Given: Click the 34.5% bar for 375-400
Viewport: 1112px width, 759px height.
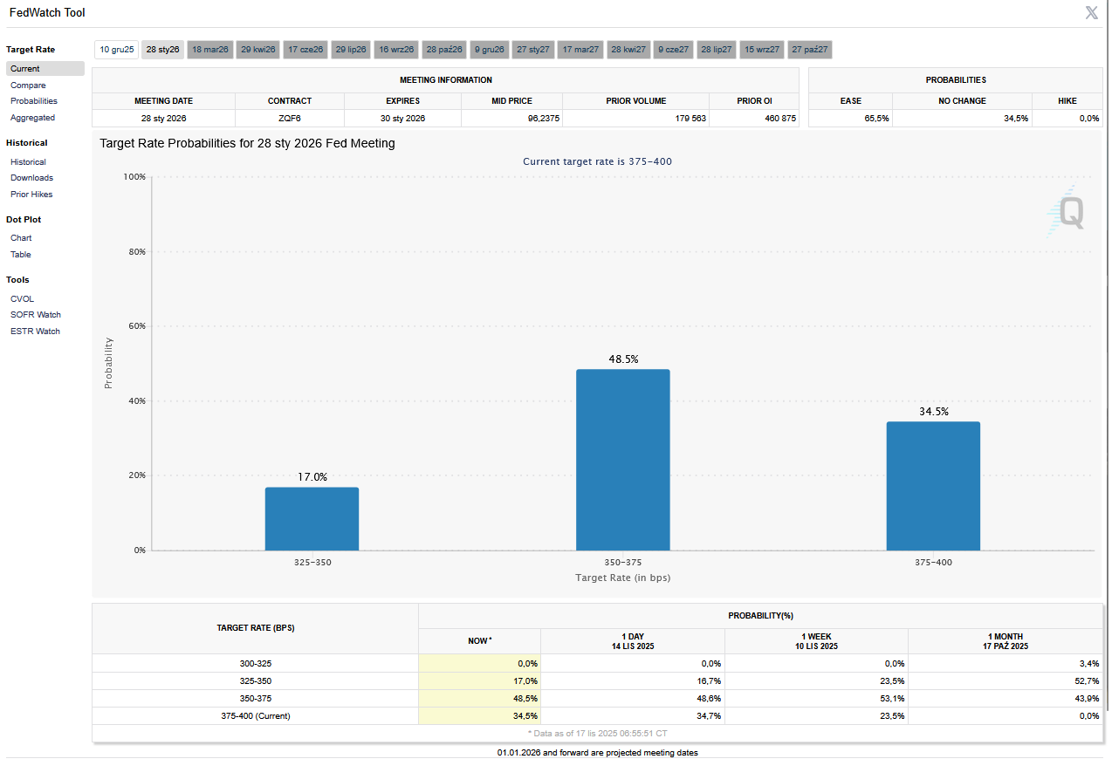Looking at the screenshot, I should (933, 486).
